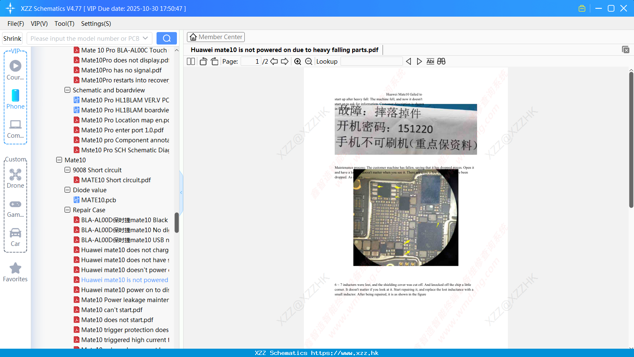Open Mste10 Pro SCH Schematic Diagram
This screenshot has height=357, width=634.
122,150
